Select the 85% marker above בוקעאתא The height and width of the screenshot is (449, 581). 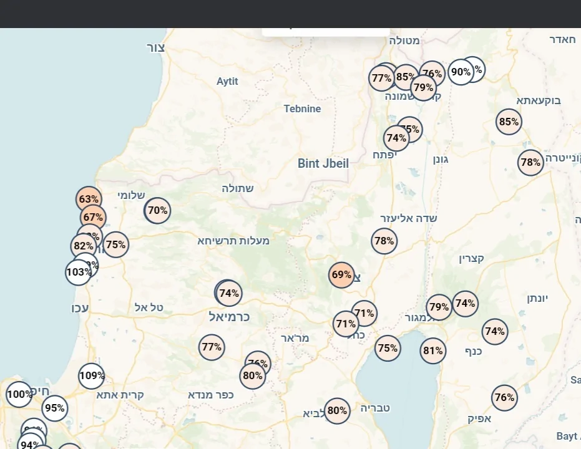(509, 122)
